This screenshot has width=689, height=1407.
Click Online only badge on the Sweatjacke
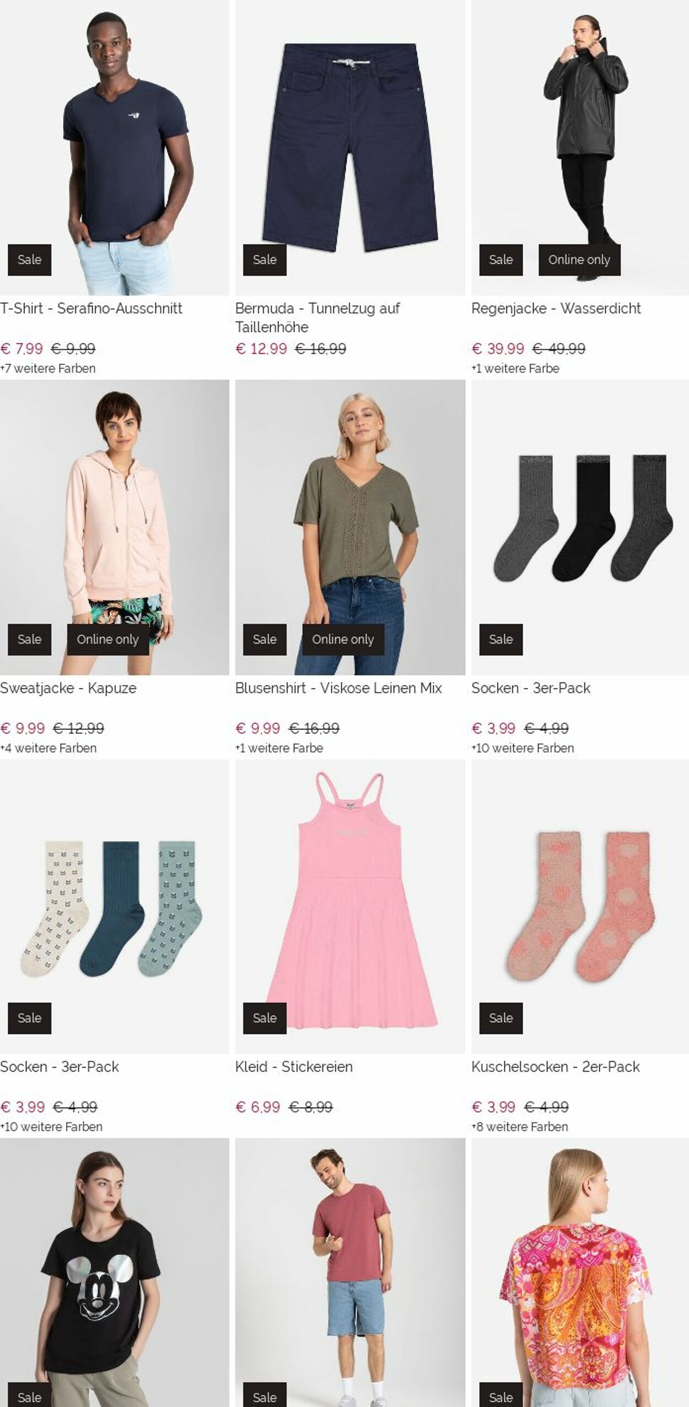107,640
